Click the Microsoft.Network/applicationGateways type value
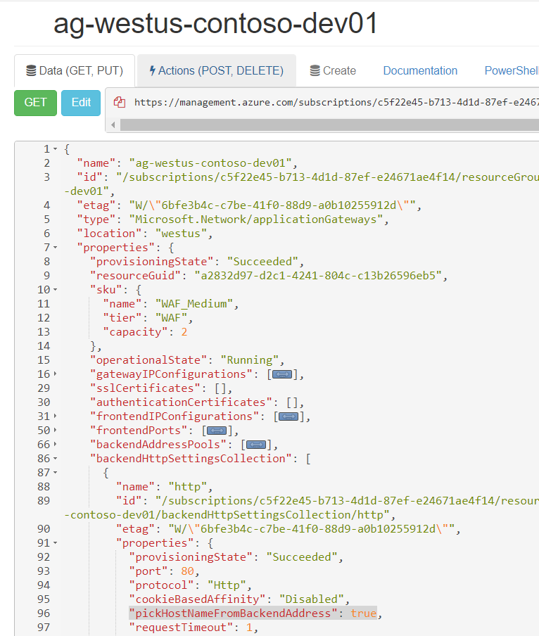539x636 pixels. (x=256, y=220)
